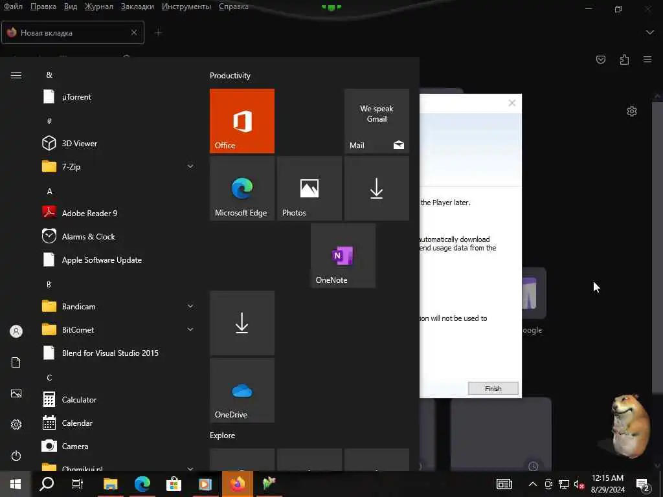Open the Office tile

pos(242,121)
